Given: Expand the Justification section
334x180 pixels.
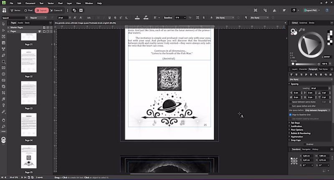Looking at the screenshot, I should [x=296, y=126].
